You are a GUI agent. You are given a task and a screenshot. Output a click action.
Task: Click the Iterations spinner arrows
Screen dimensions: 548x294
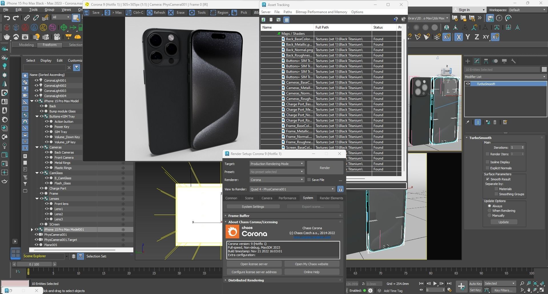tap(523, 148)
